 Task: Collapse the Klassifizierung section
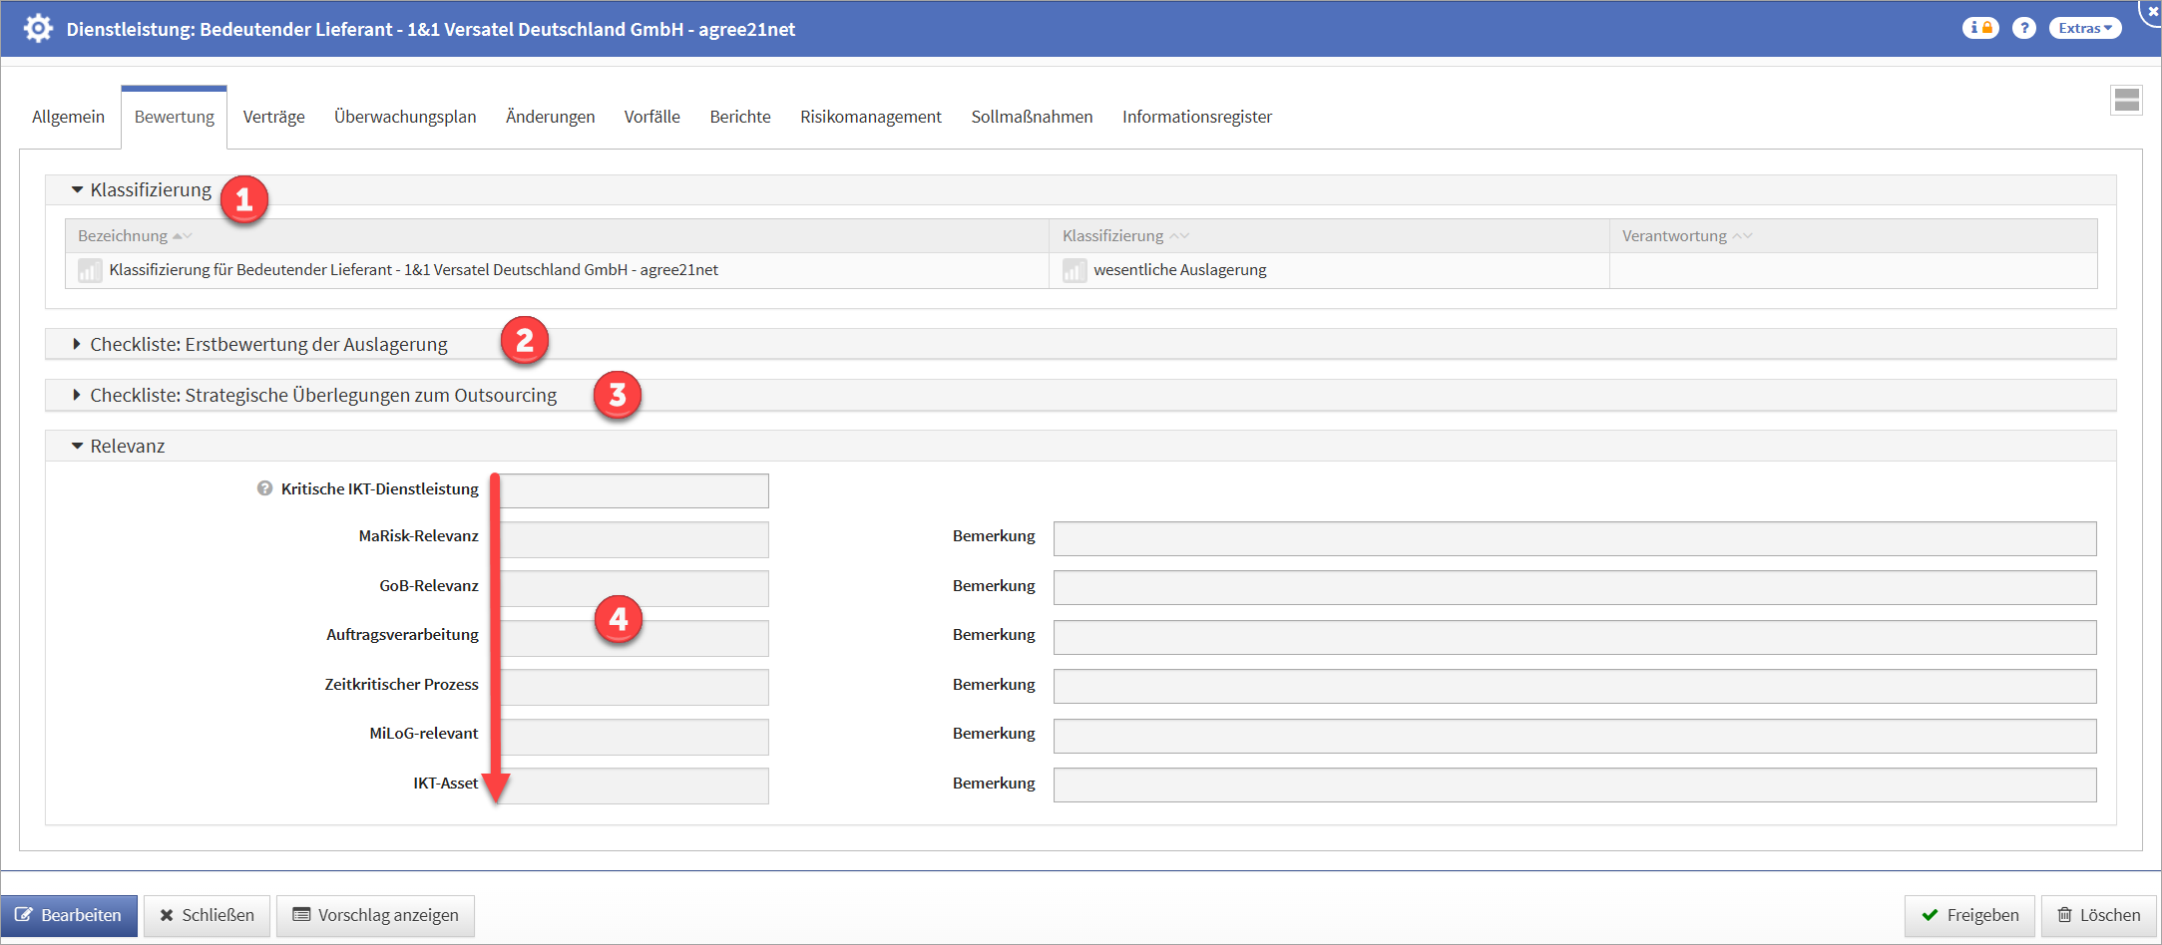(77, 189)
